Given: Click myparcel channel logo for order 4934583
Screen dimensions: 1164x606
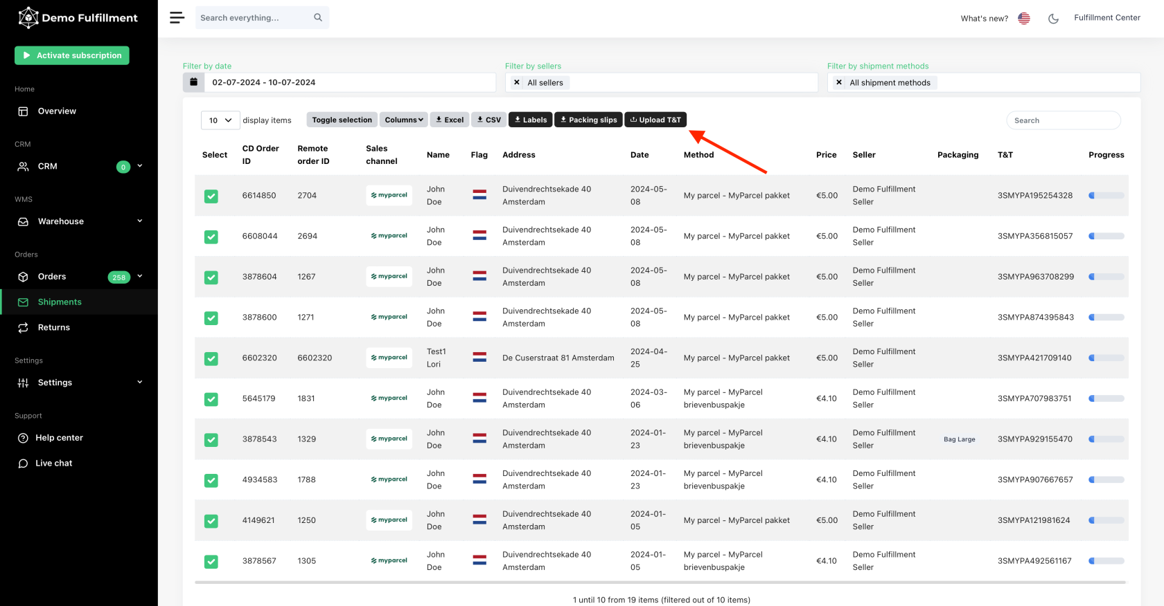Looking at the screenshot, I should click(x=389, y=479).
